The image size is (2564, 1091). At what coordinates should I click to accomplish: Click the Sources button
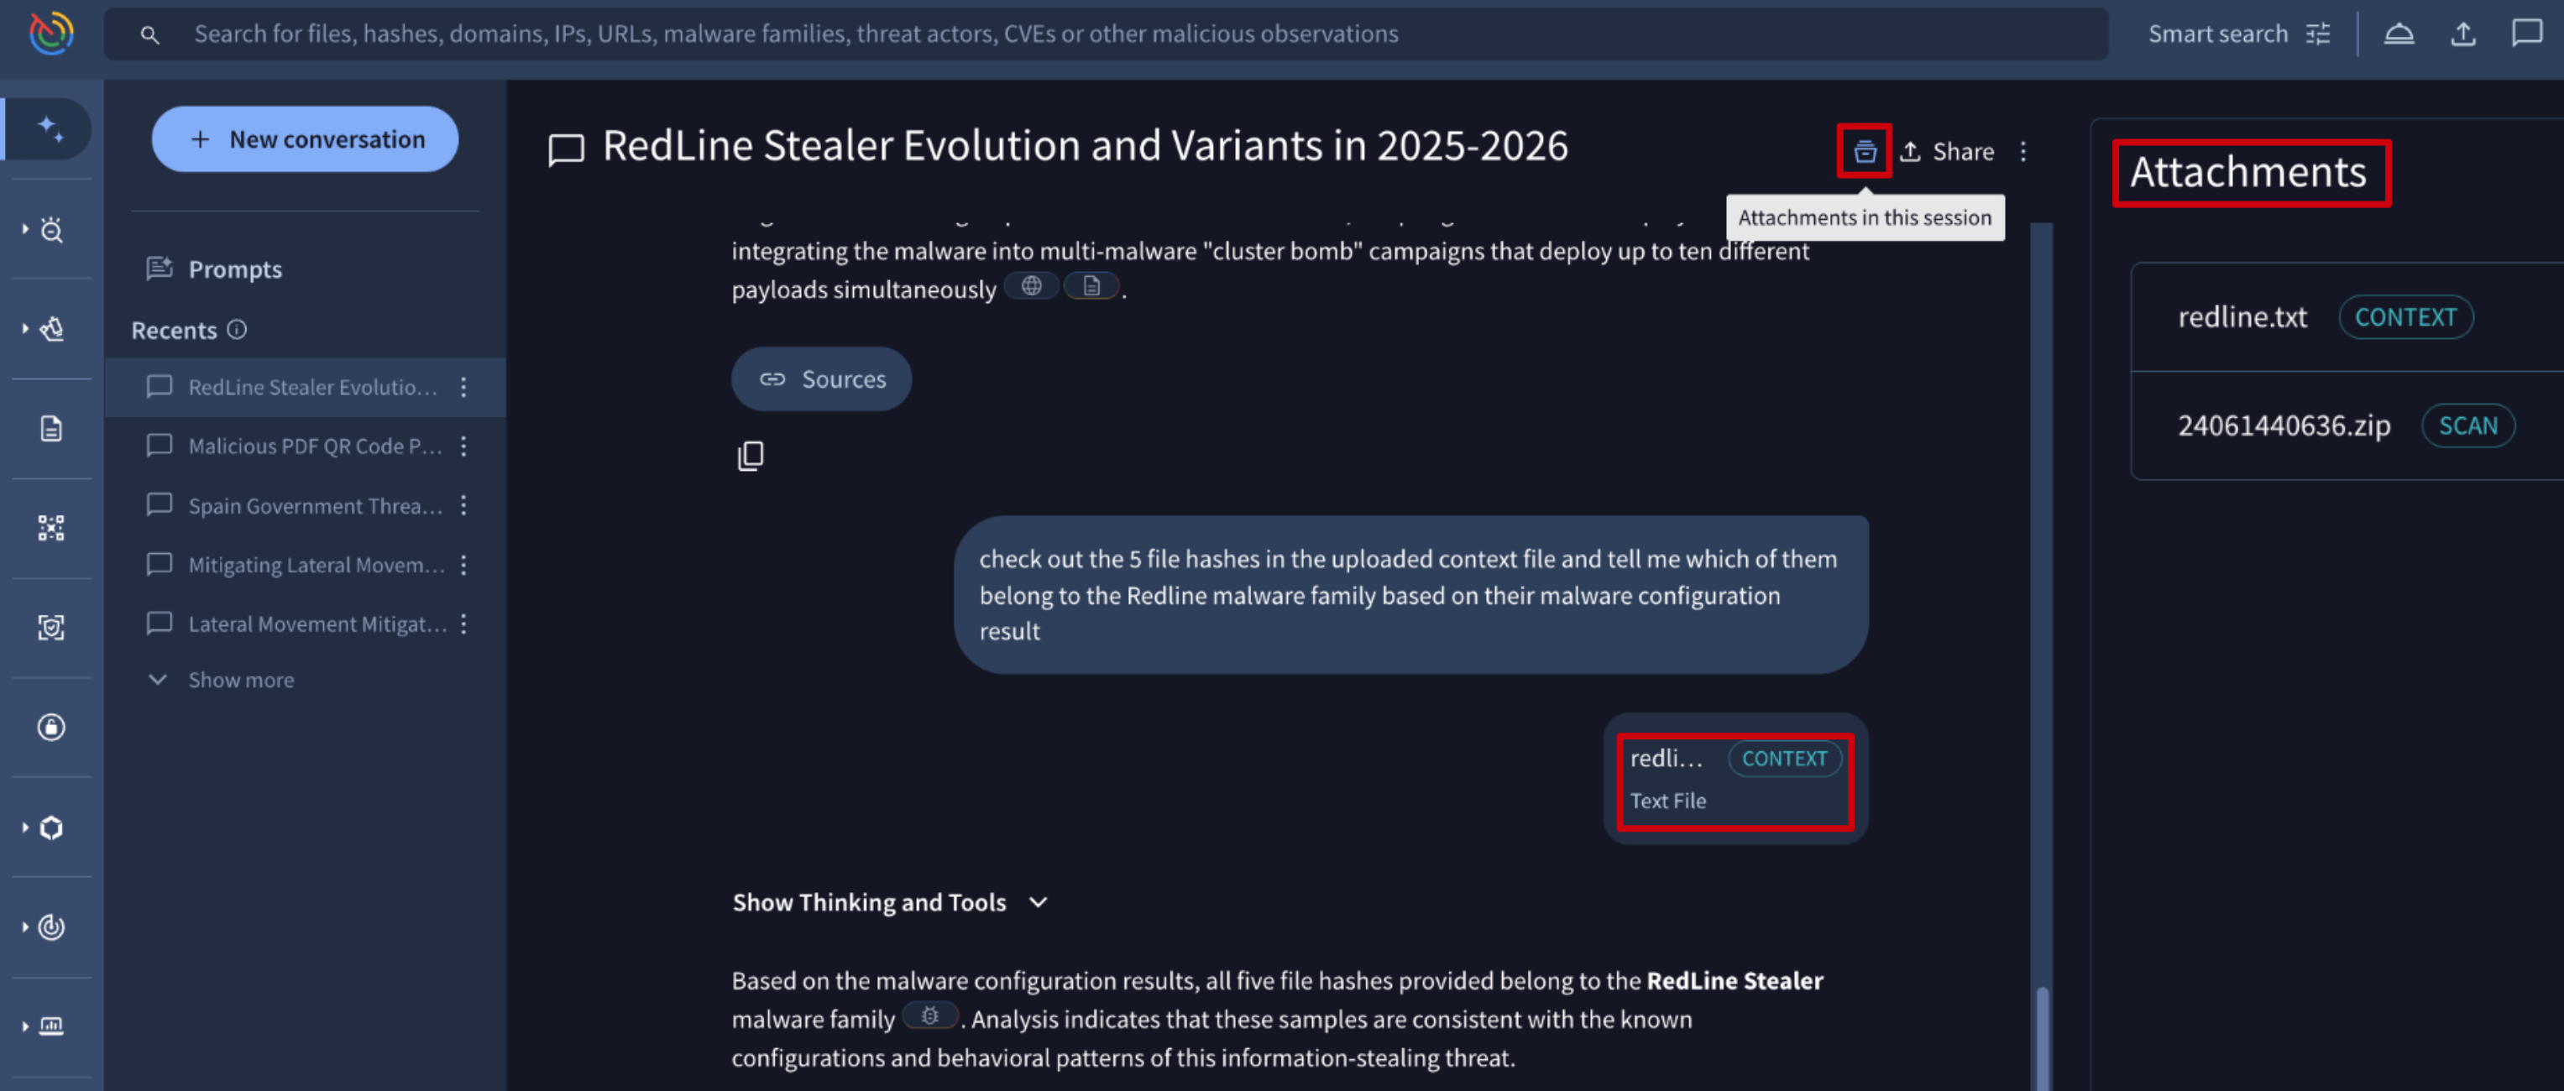(821, 379)
